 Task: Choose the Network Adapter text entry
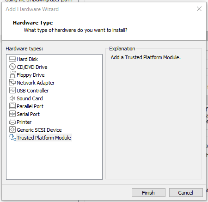(36, 83)
